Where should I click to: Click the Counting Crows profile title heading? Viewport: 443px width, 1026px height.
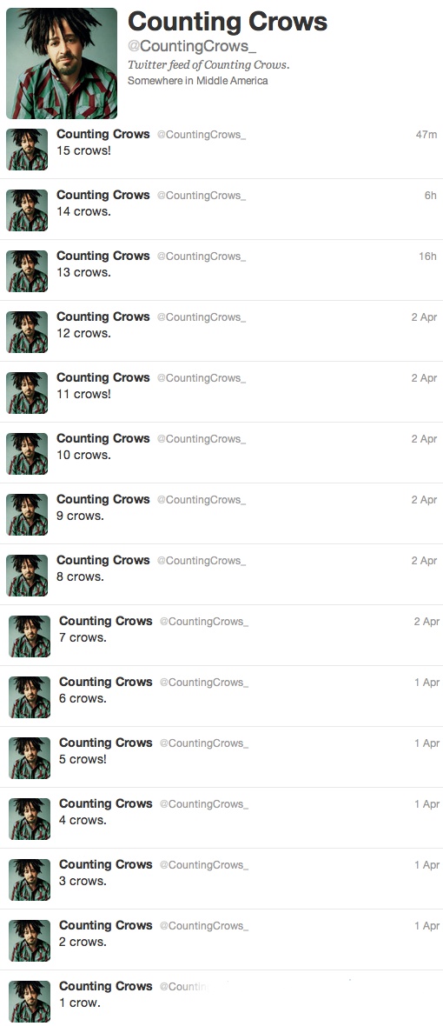pos(228,22)
